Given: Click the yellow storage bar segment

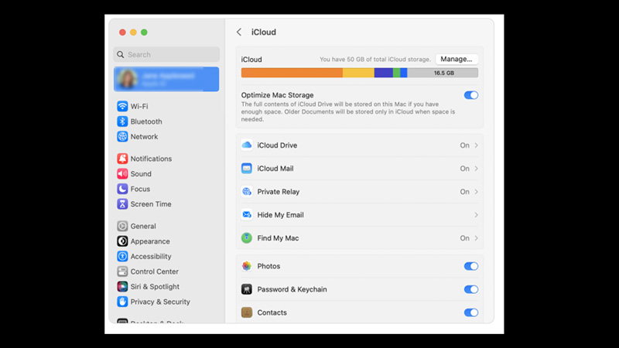Looking at the screenshot, I should [x=358, y=73].
